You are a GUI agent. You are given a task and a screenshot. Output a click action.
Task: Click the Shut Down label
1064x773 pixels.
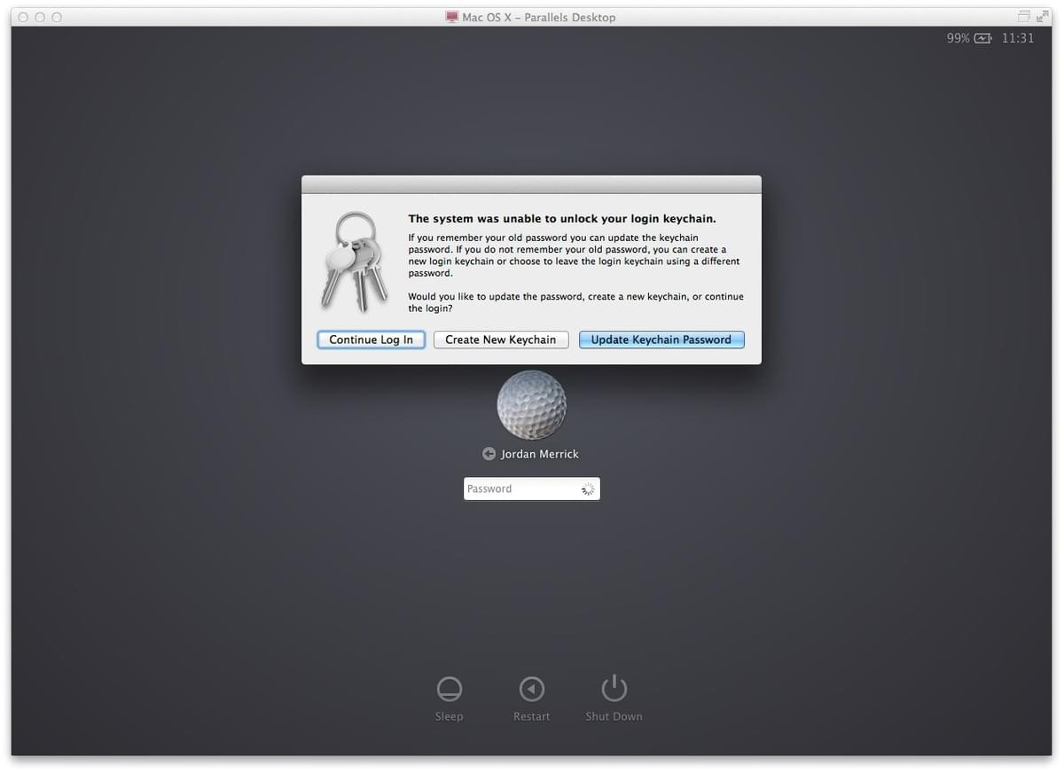tap(614, 716)
